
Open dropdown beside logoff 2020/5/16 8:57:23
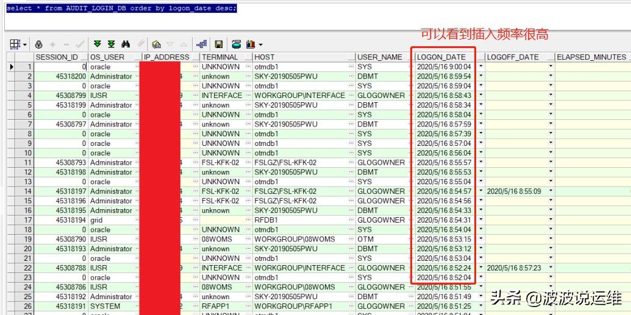pyautogui.click(x=551, y=268)
